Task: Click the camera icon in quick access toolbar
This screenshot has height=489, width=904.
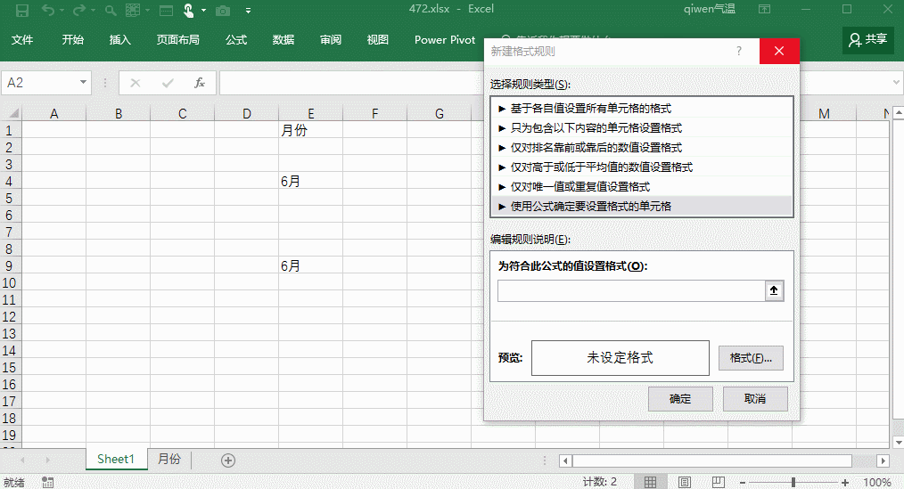Action: 222,11
